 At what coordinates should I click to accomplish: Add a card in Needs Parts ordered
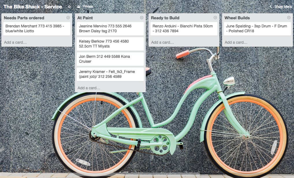(x=15, y=42)
